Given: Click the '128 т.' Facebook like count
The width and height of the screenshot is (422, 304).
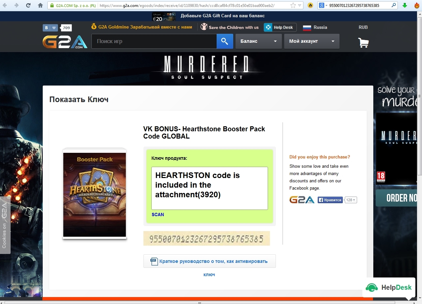Looking at the screenshot, I should (x=351, y=200).
